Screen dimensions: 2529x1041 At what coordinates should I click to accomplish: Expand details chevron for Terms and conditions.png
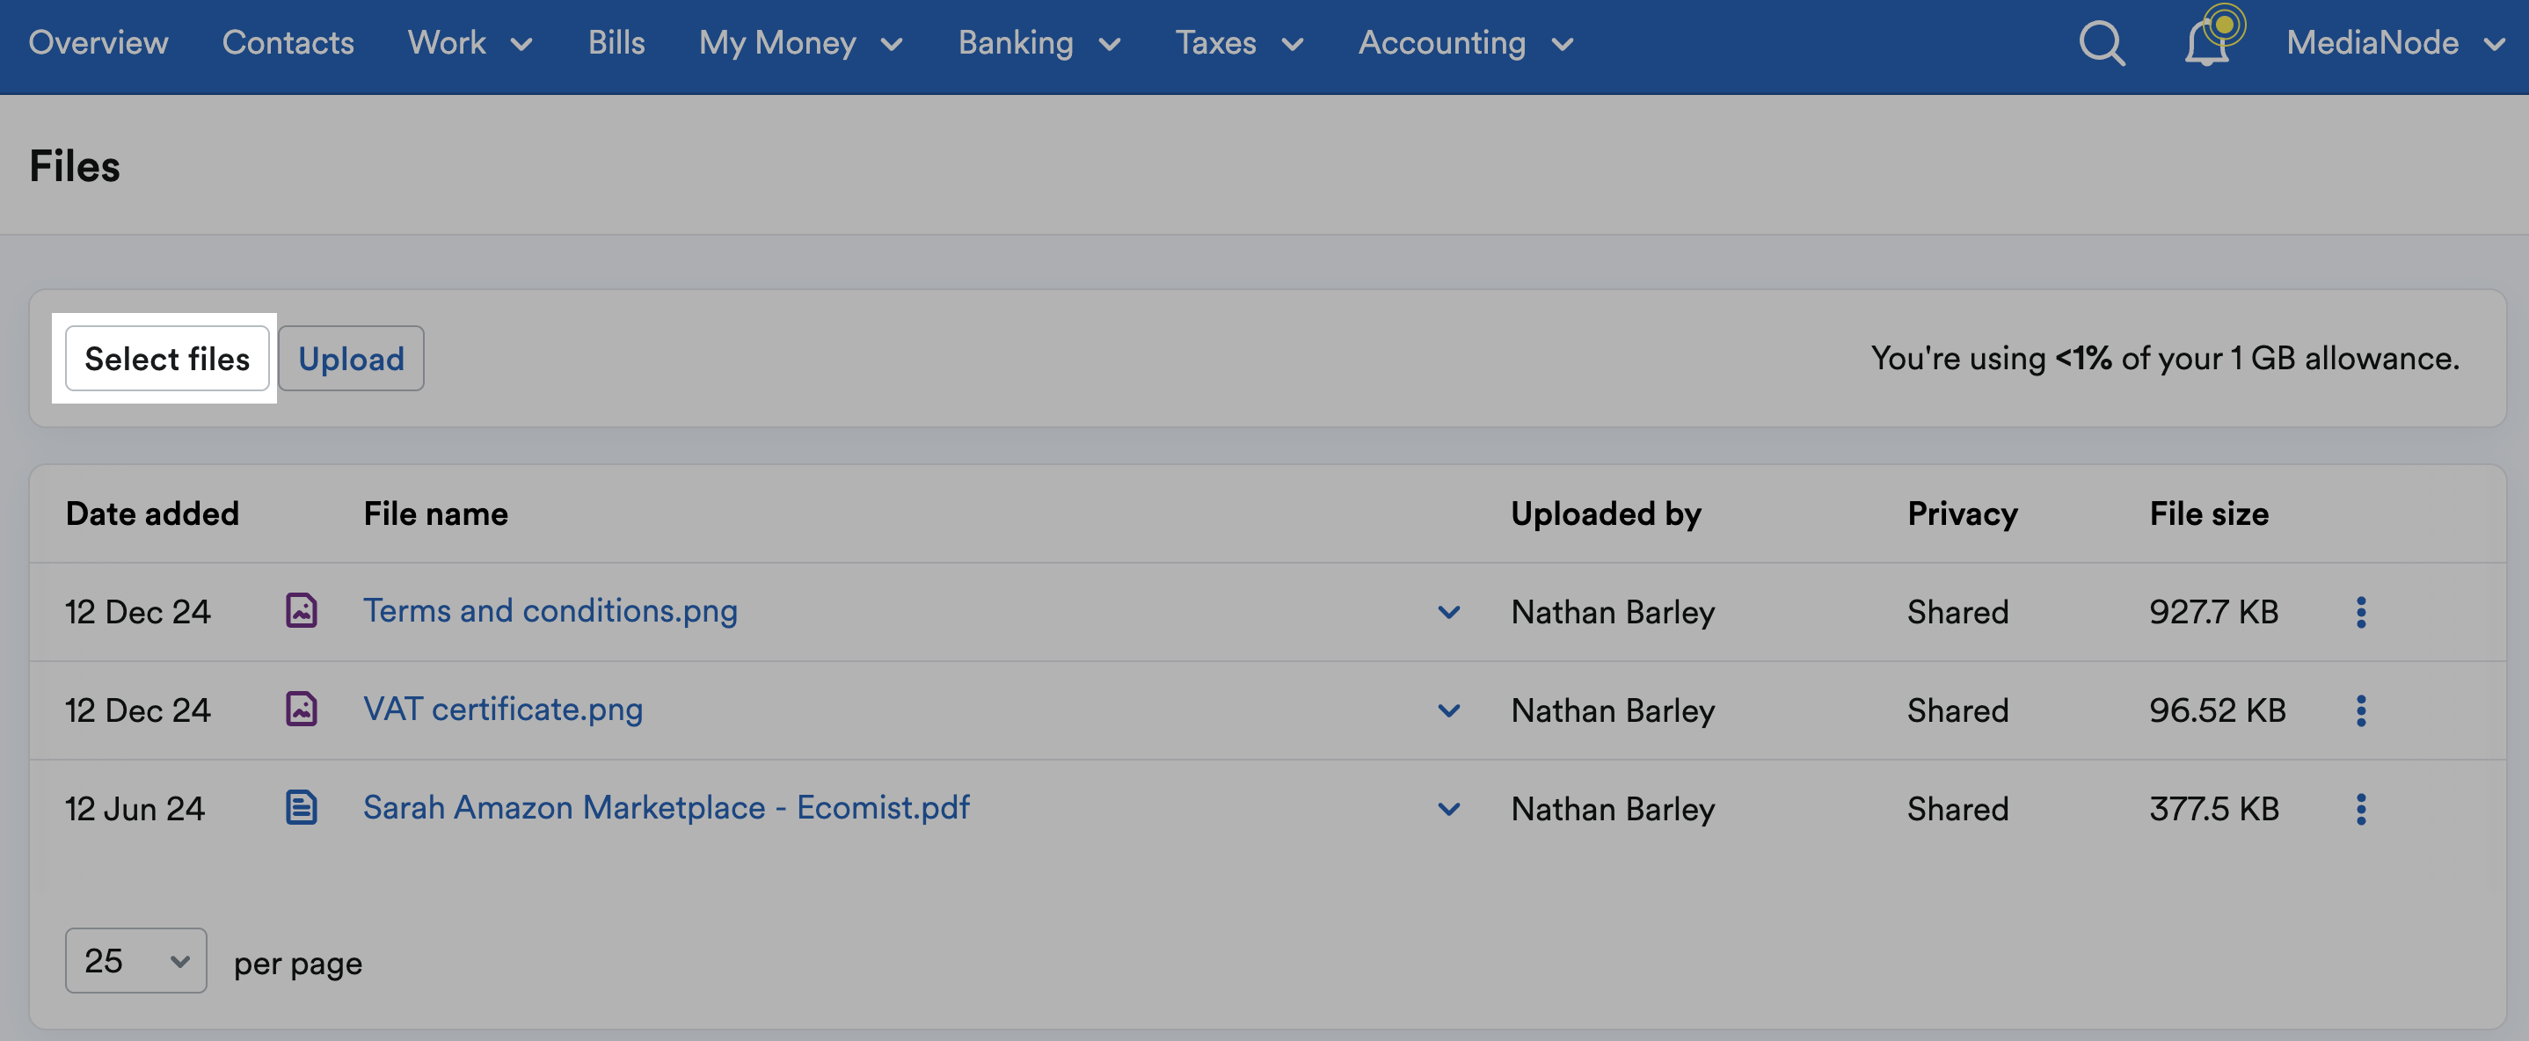point(1449,612)
